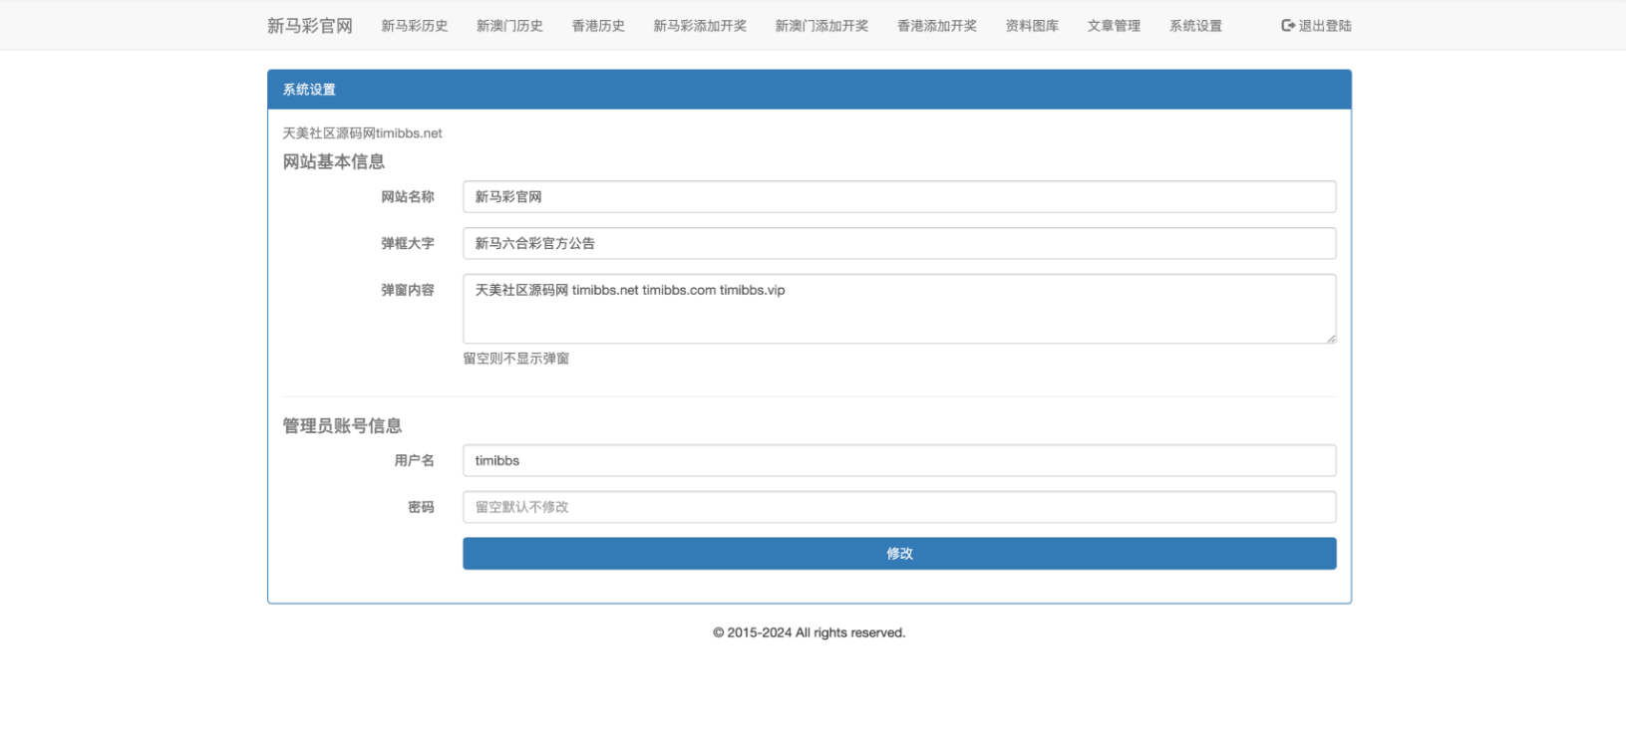Screen dimensions: 1626x755
Task: Click the 管理员账号信息 heading
Action: 342,425
